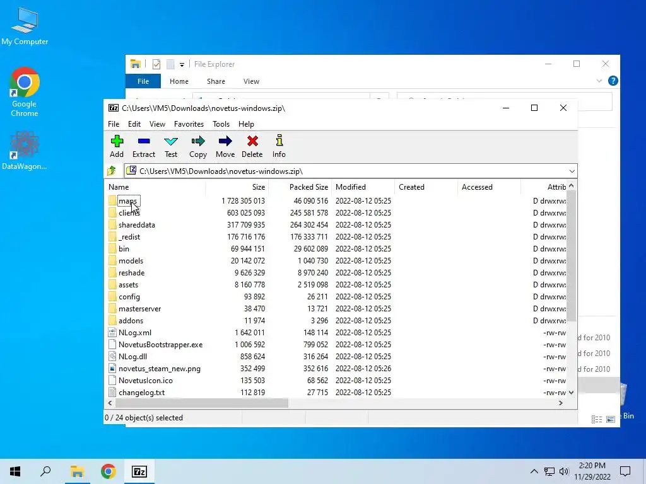This screenshot has height=484, width=646.
Task: Open the DataWagon desktop shortcut
Action: 25,150
